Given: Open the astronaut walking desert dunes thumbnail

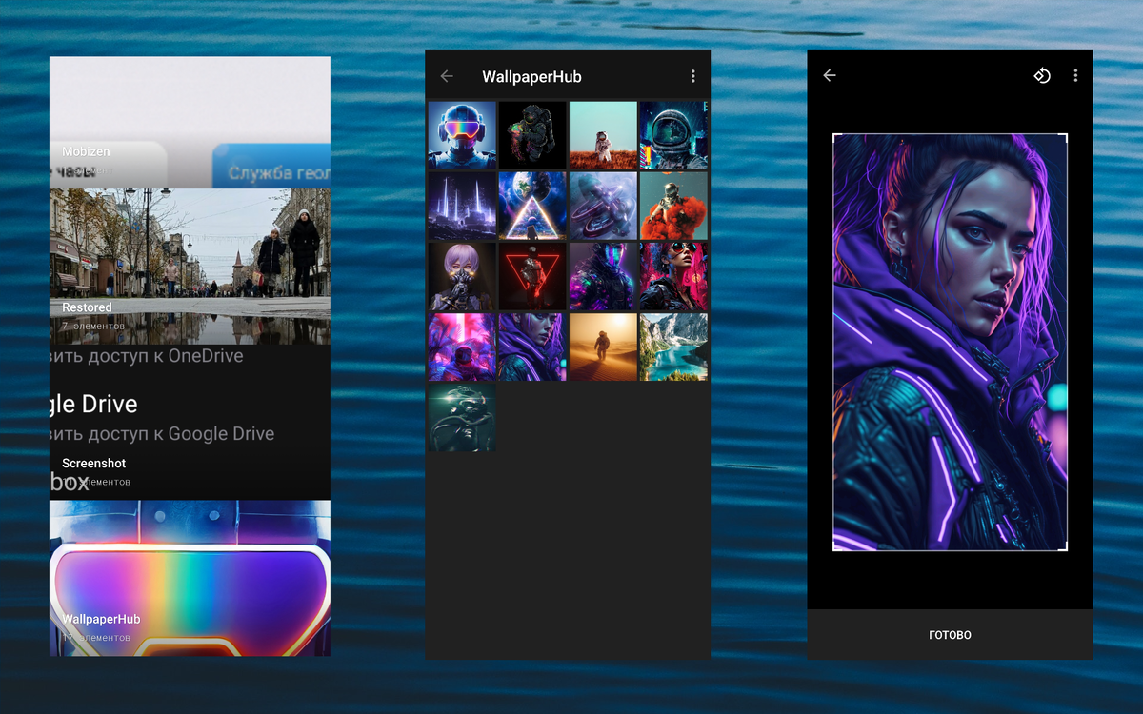Looking at the screenshot, I should point(603,347).
